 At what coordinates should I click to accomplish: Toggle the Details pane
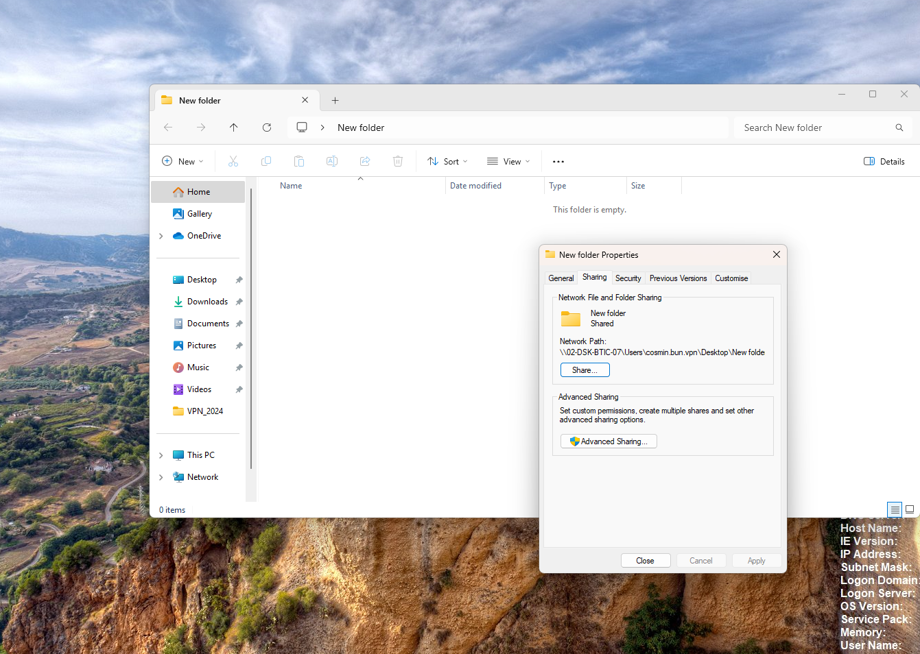click(x=884, y=161)
